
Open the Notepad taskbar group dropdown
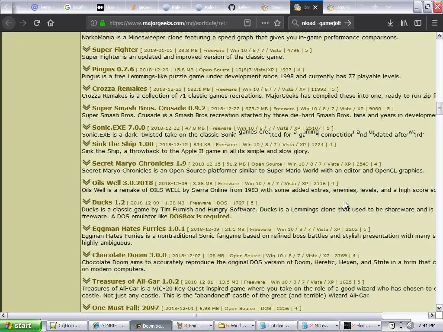click(x=336, y=326)
